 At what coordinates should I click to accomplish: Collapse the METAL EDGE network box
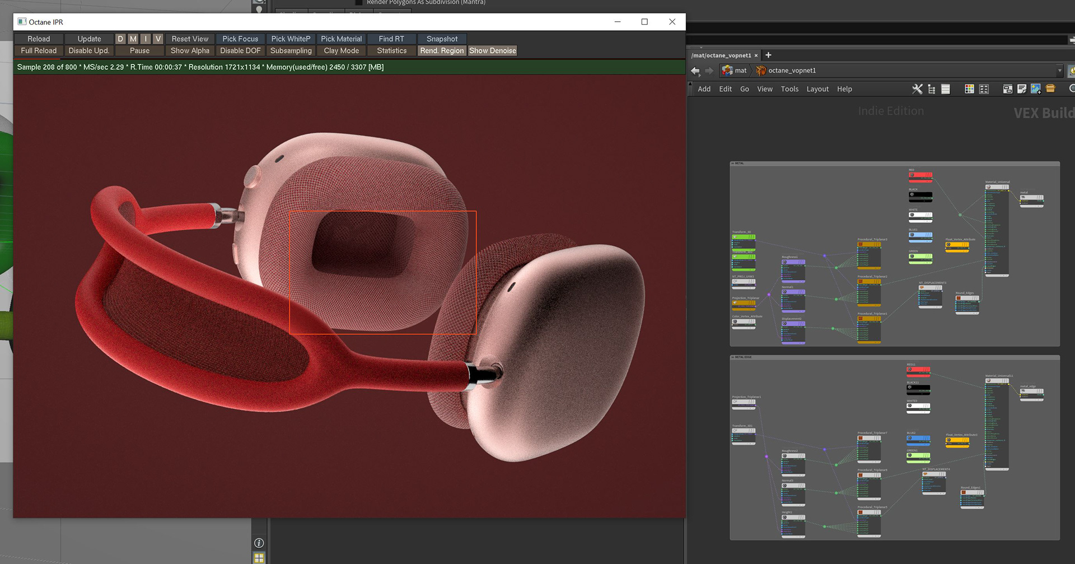(x=732, y=357)
